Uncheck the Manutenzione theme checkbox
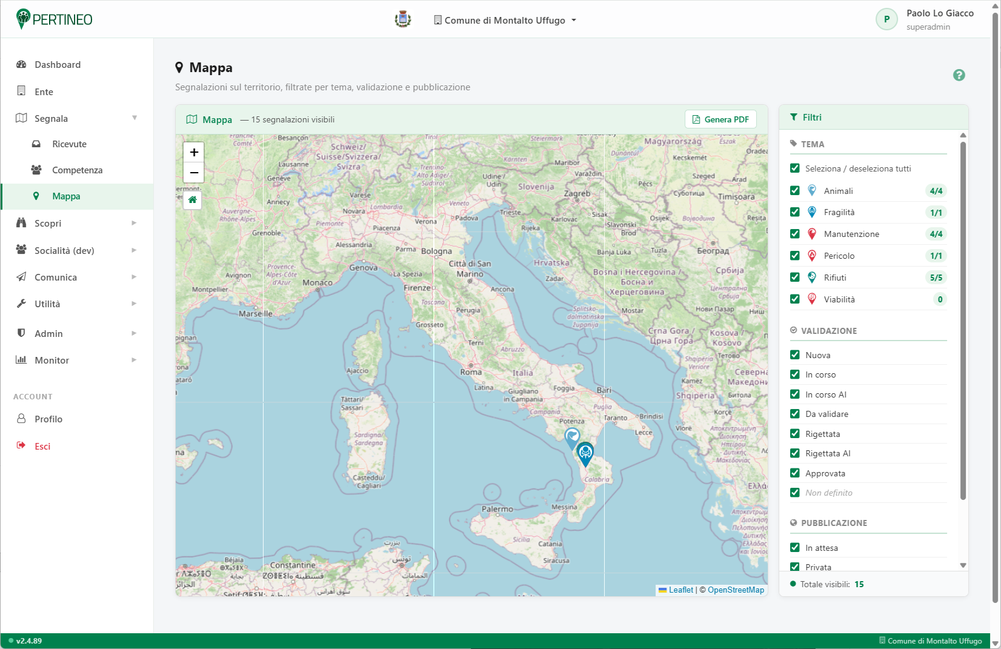The height and width of the screenshot is (649, 1001). click(795, 234)
